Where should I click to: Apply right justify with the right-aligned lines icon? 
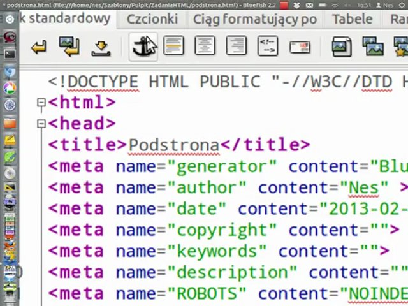click(237, 46)
